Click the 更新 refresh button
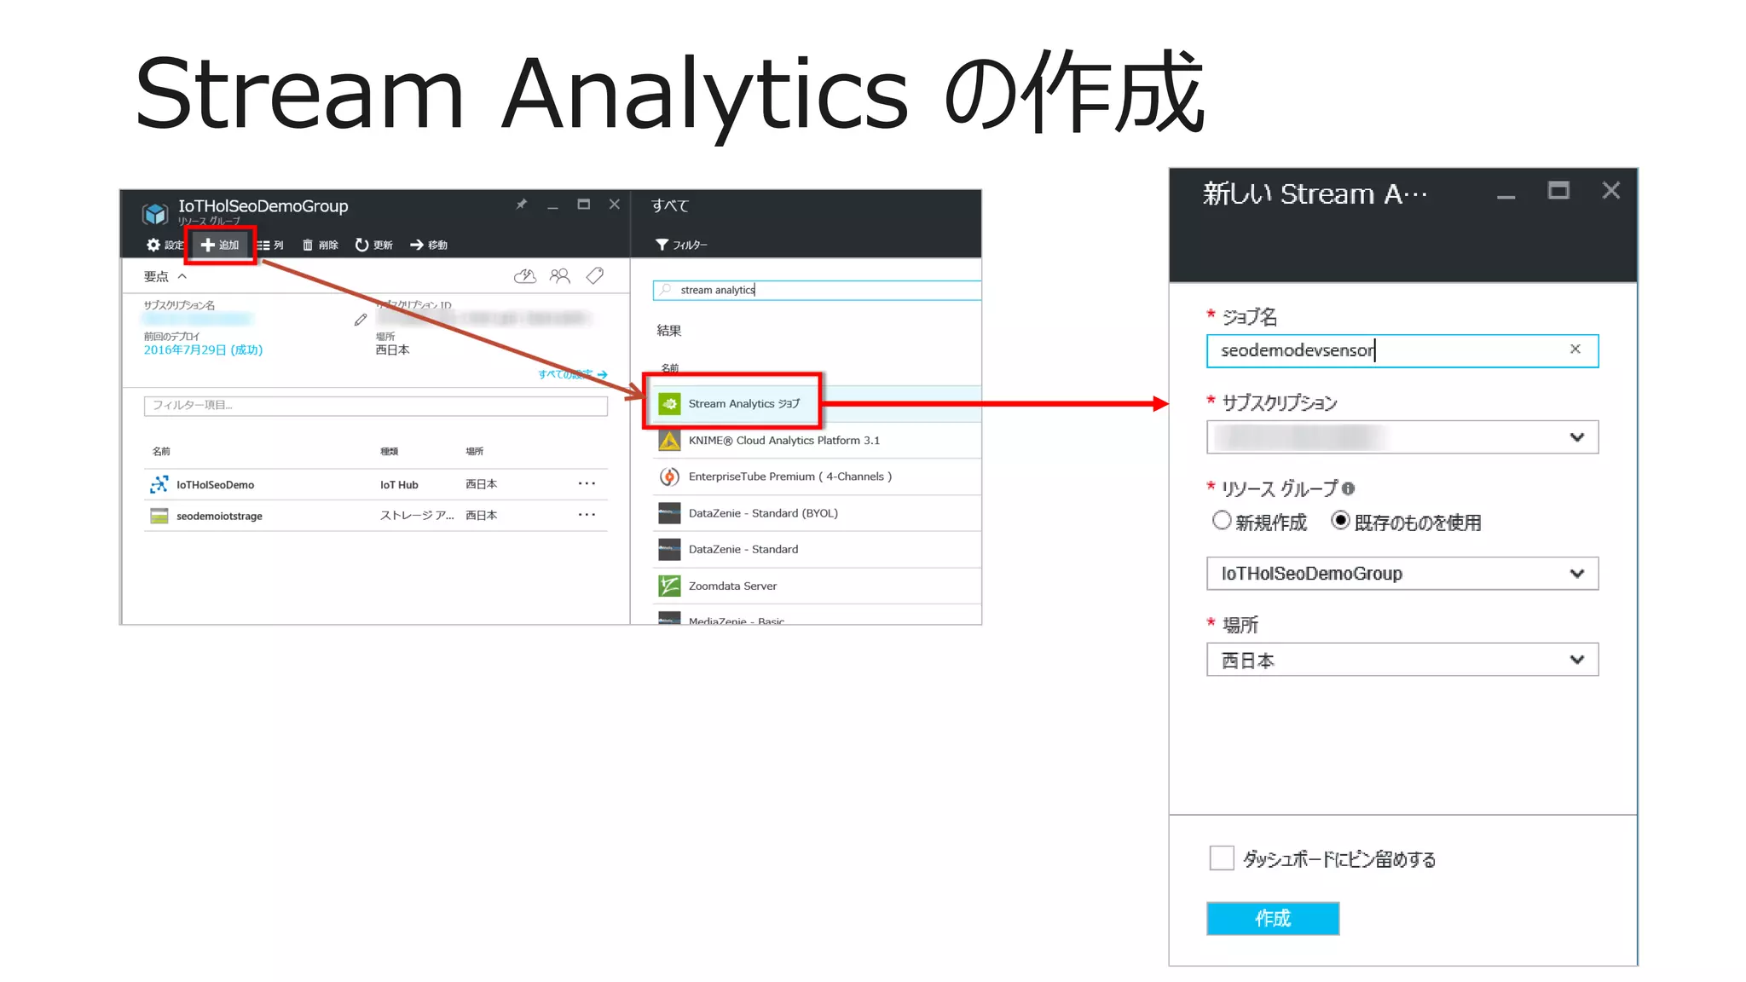1746x982 pixels. [374, 245]
